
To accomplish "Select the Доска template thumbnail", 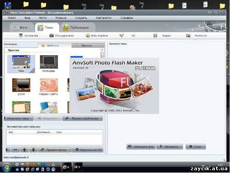I will click(x=21, y=86).
